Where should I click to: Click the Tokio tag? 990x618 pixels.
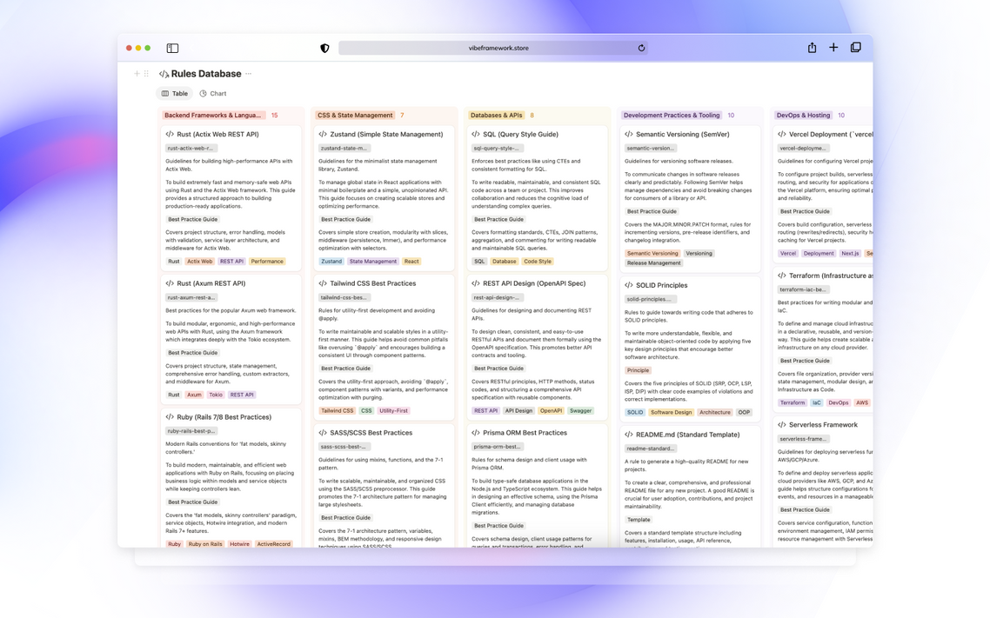[216, 395]
